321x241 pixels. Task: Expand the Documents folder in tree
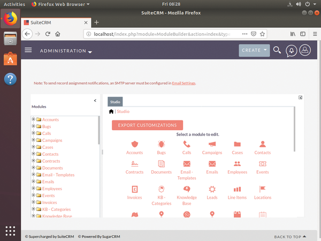(x=33, y=168)
